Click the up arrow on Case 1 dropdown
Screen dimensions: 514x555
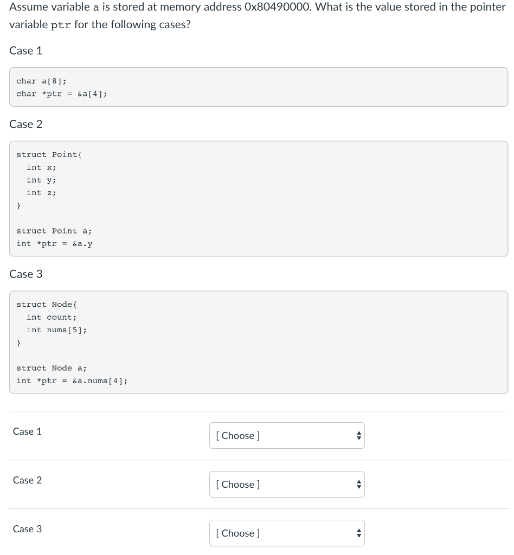[359, 433]
